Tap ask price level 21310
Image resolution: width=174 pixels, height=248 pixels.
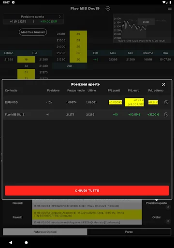(61, 34)
